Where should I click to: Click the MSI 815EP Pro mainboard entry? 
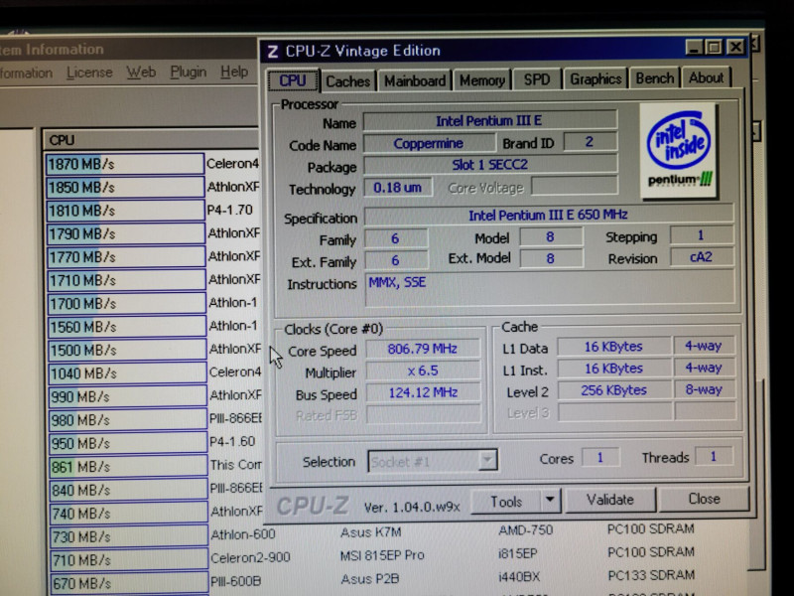(x=382, y=555)
